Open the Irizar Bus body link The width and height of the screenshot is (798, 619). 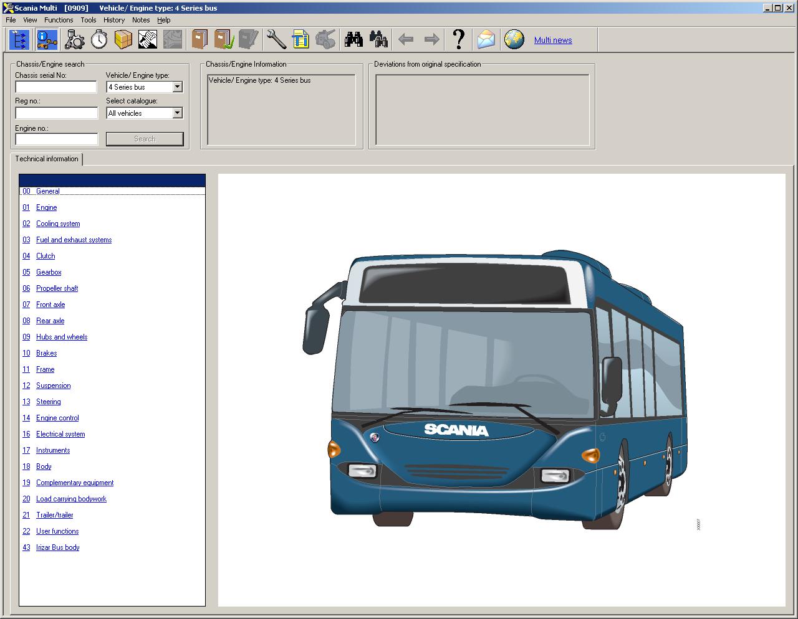(58, 547)
